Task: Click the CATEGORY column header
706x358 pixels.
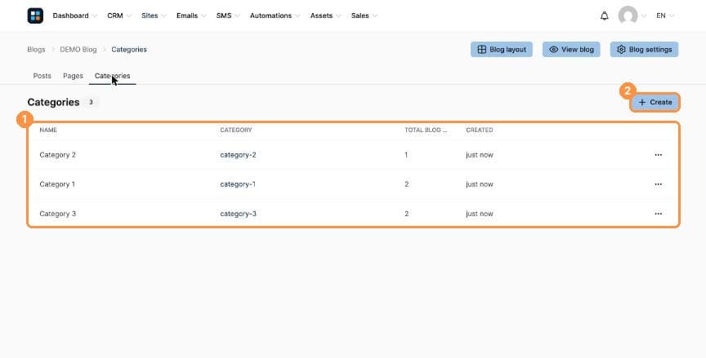Action: [x=236, y=130]
